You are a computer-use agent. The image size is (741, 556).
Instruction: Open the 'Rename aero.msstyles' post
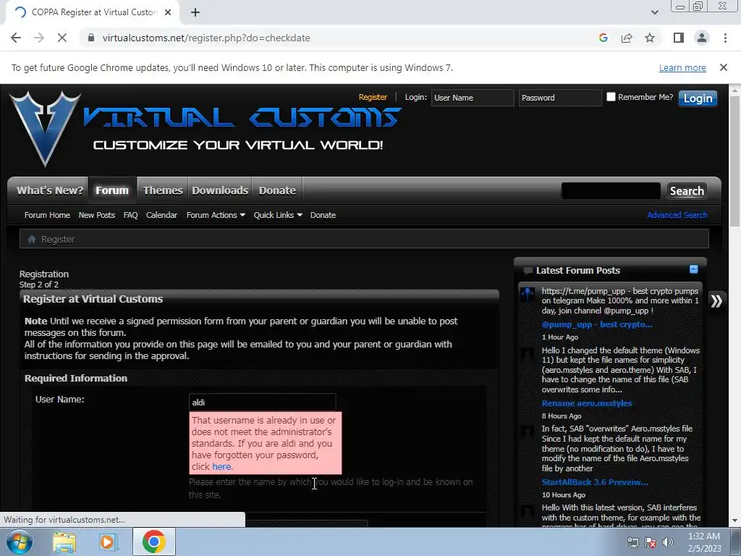pyautogui.click(x=586, y=403)
